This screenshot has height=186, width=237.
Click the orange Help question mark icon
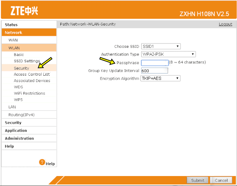point(42,162)
